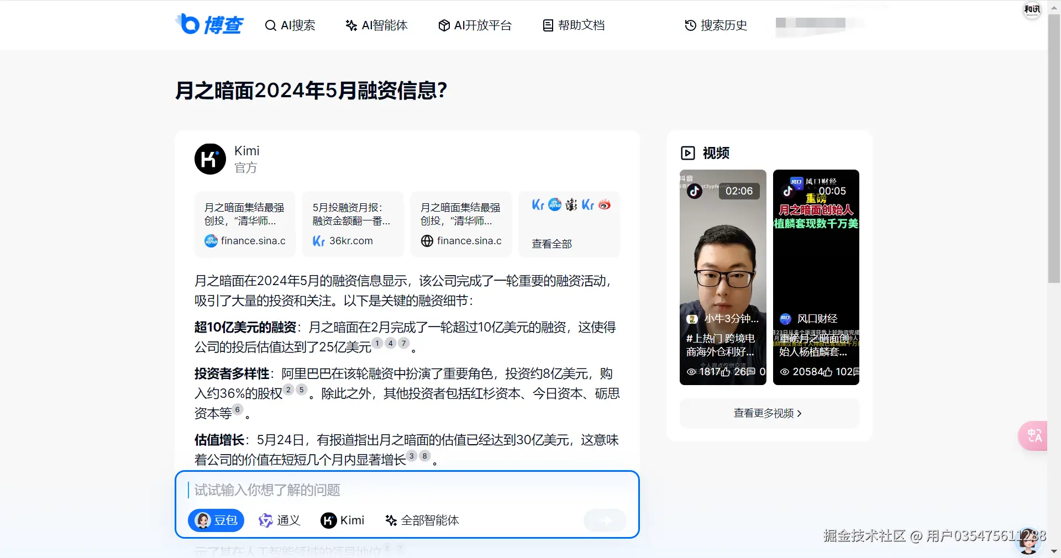Click the globe icon on the third source card

tap(427, 241)
